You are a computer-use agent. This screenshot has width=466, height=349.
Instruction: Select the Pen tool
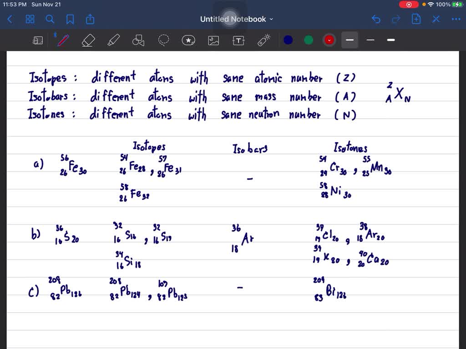pyautogui.click(x=63, y=40)
